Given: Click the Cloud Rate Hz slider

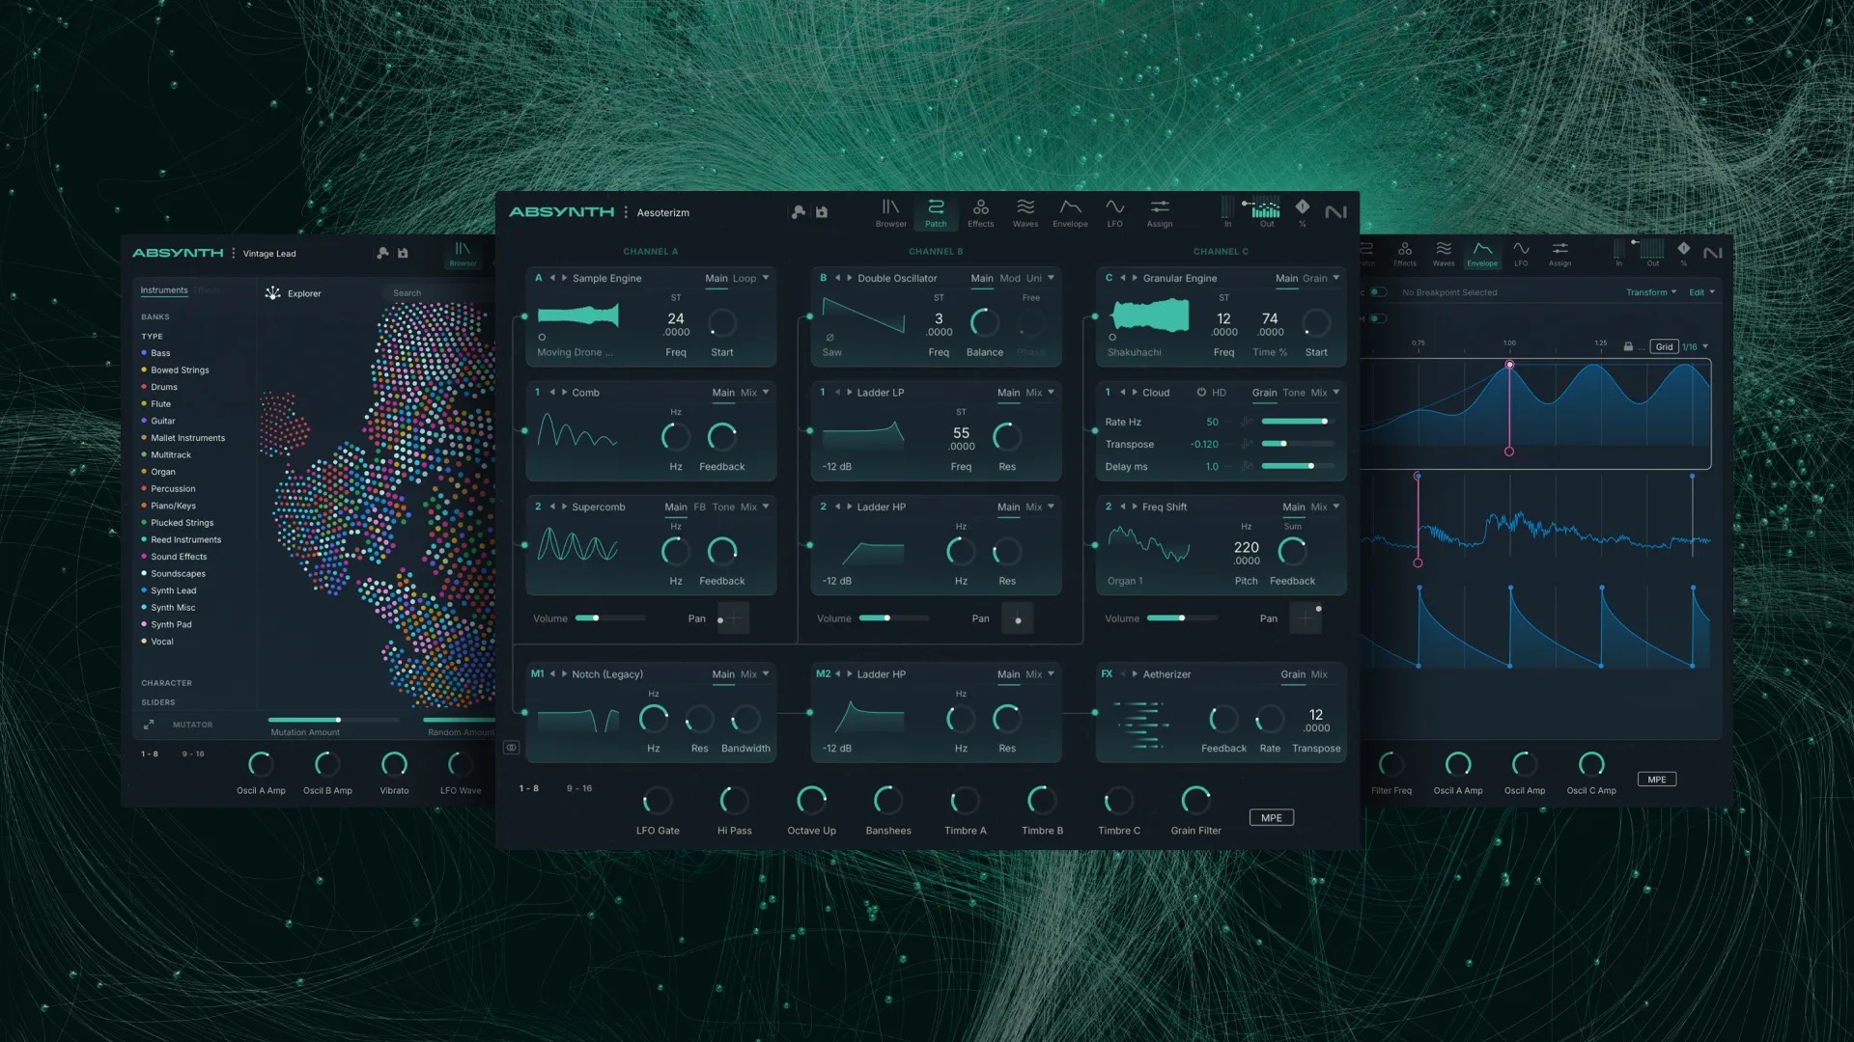Looking at the screenshot, I should pos(1298,422).
